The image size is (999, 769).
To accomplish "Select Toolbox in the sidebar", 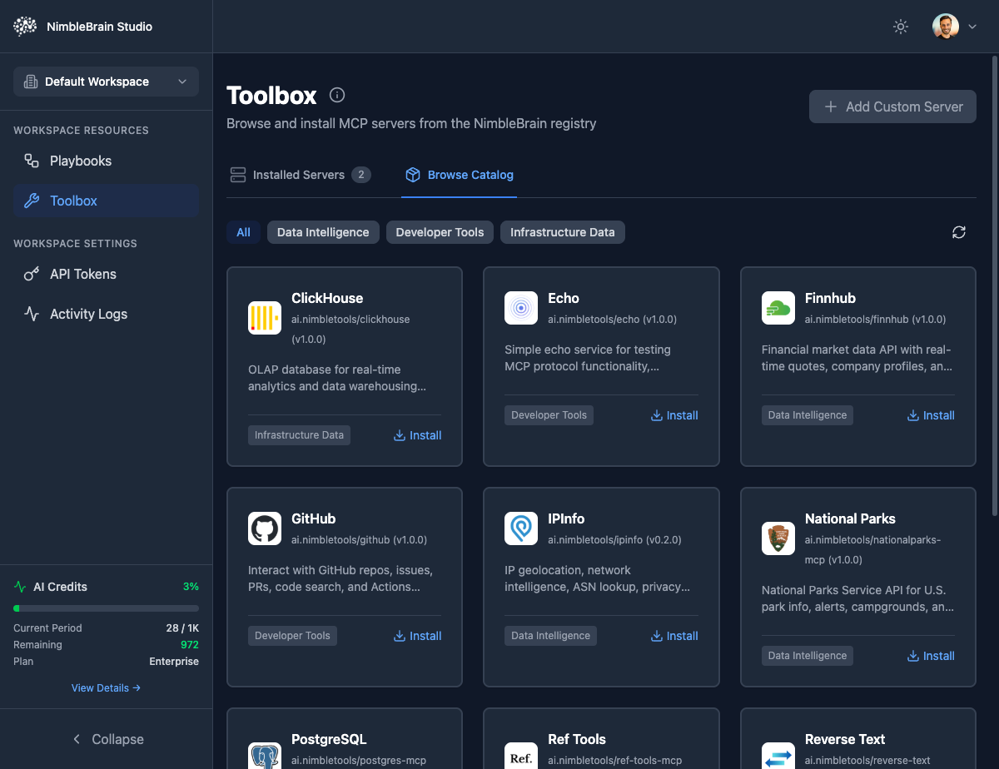I will click(x=106, y=201).
